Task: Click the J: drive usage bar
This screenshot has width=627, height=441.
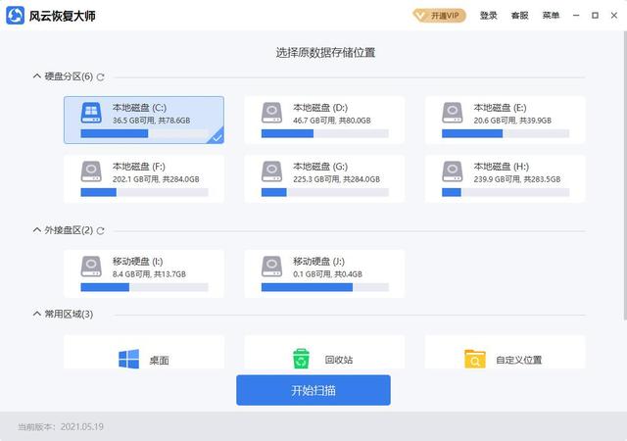Action: tap(324, 287)
